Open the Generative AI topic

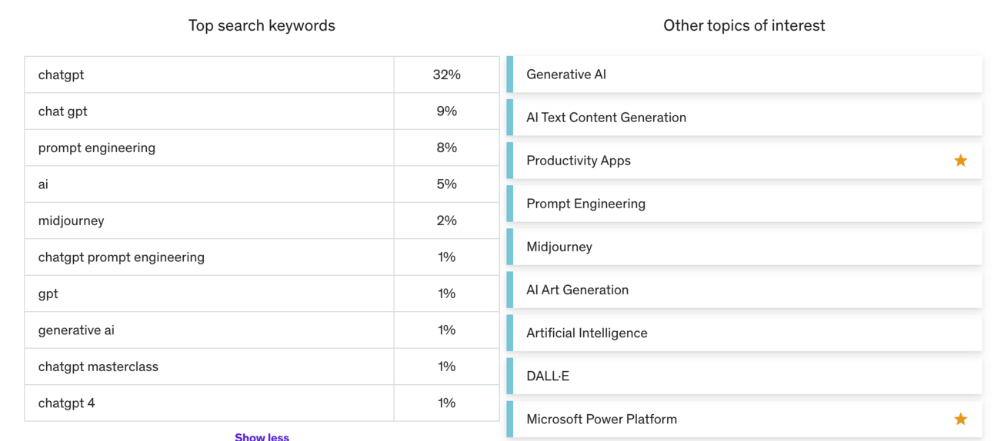pyautogui.click(x=566, y=75)
